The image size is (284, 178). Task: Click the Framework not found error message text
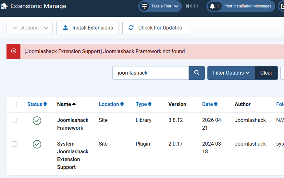[105, 51]
